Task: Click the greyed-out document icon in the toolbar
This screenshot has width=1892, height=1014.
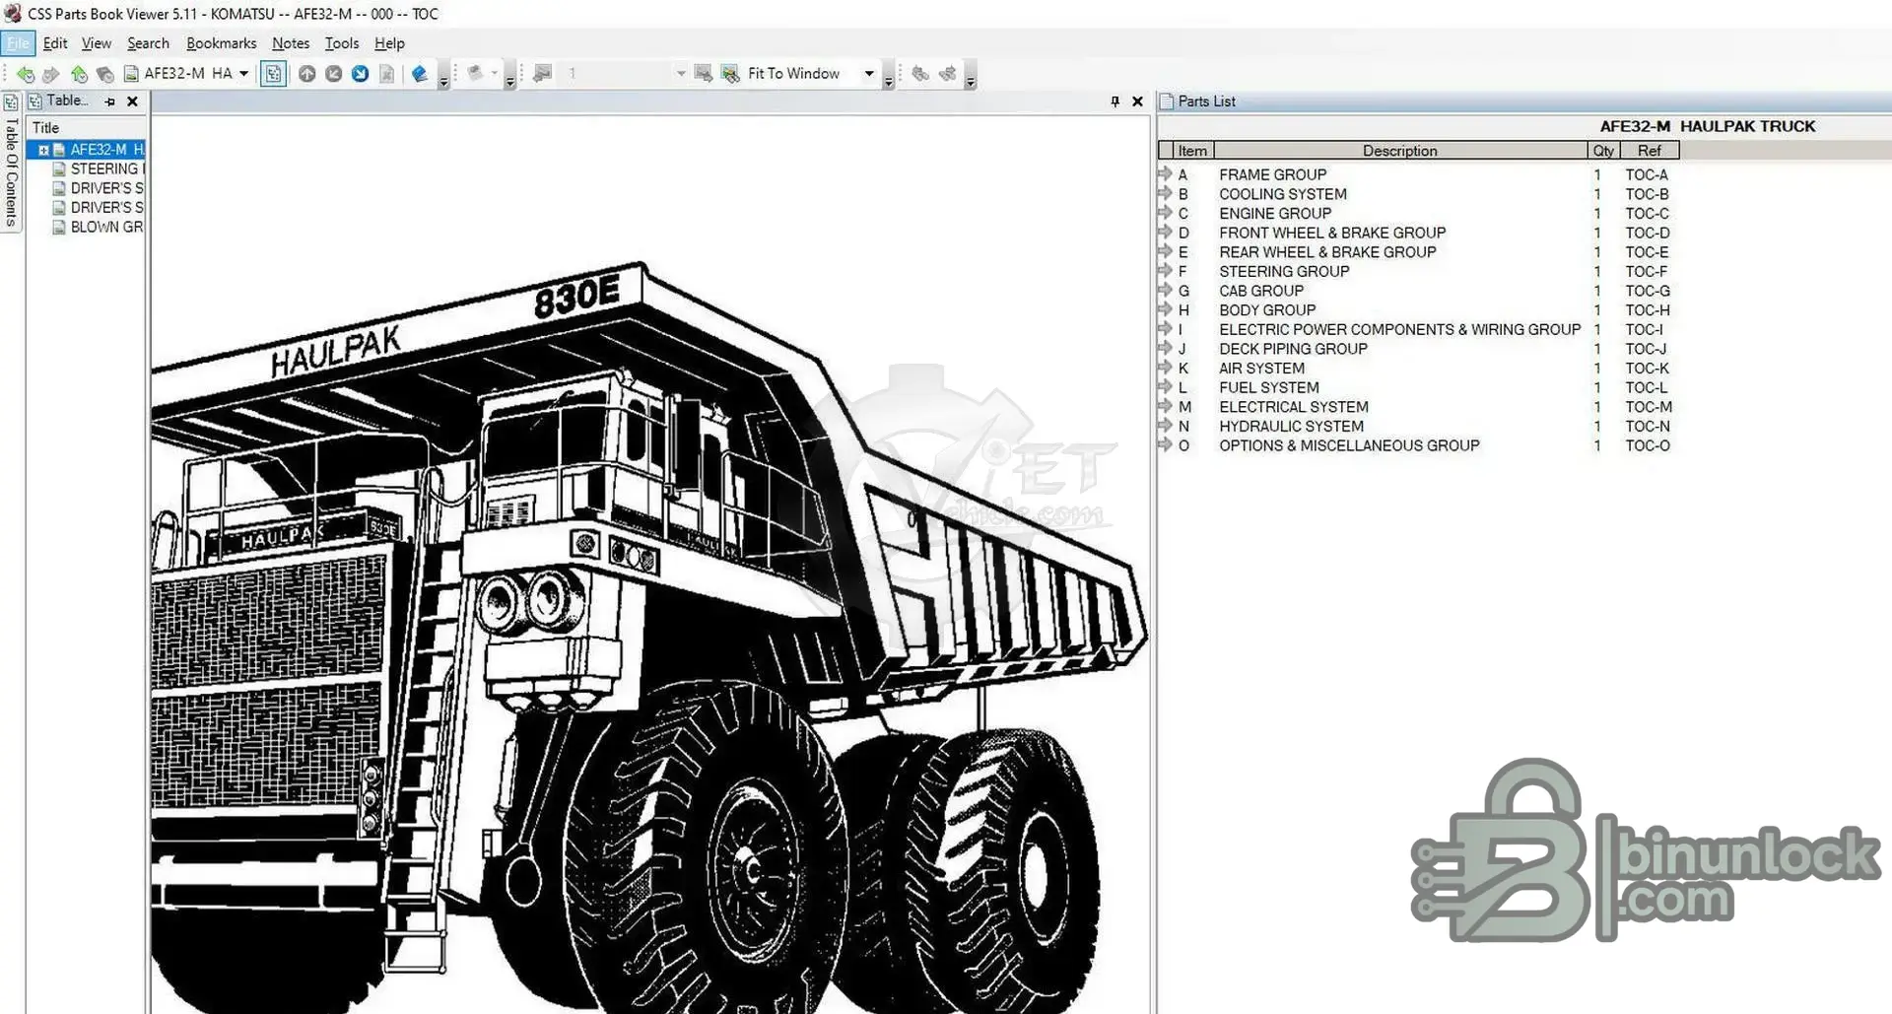Action: [x=387, y=74]
